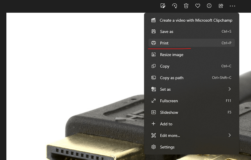This screenshot has height=160, width=251.
Task: Click the Settings gear icon
Action: click(153, 147)
